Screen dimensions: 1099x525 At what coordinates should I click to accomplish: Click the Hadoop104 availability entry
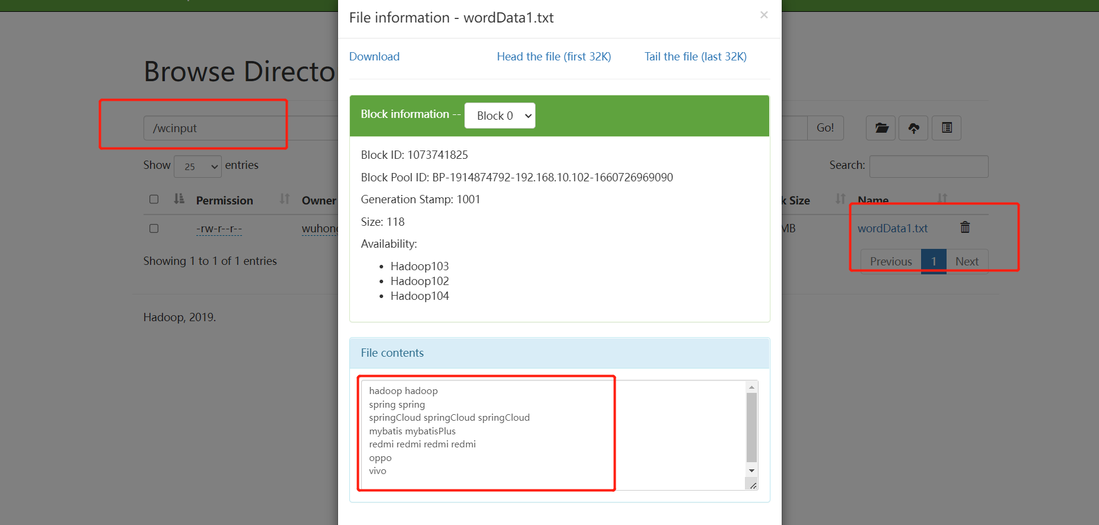tap(419, 296)
